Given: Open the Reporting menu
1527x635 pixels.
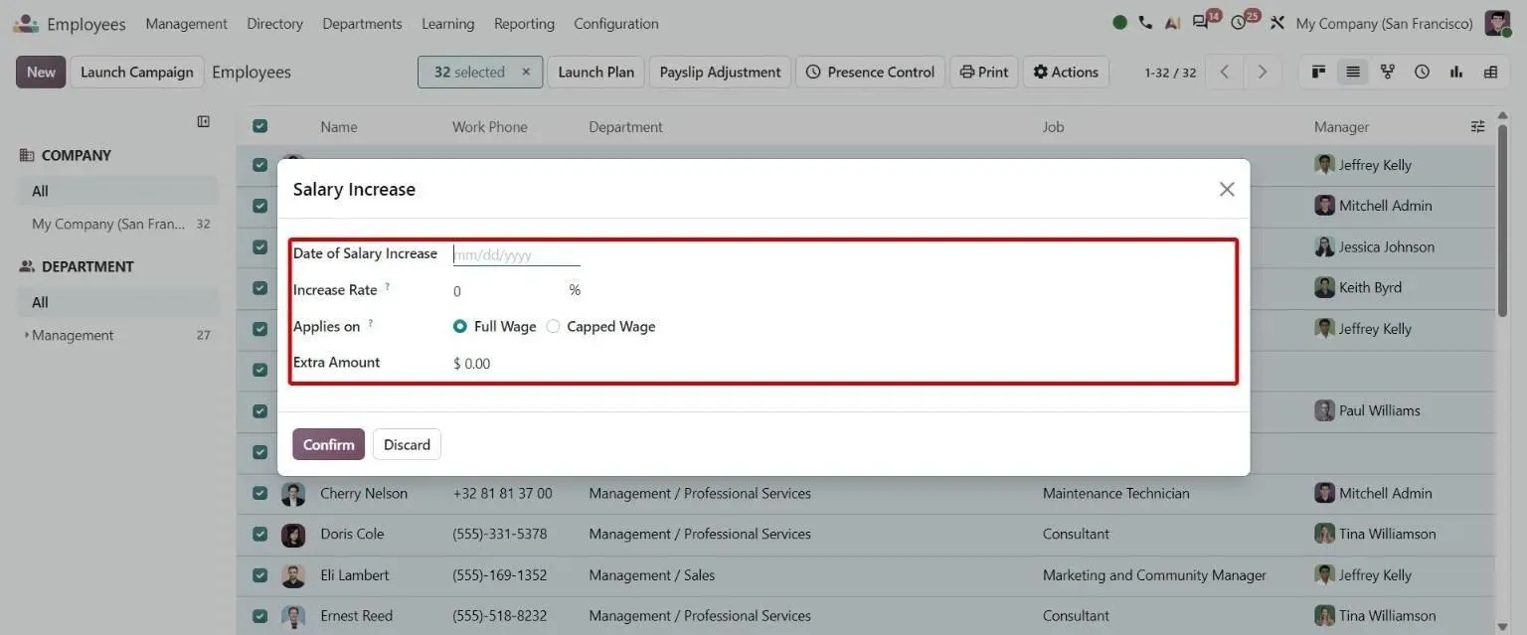Looking at the screenshot, I should pyautogui.click(x=524, y=23).
